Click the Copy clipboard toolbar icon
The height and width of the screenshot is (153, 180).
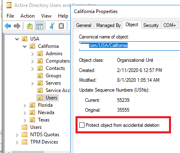point(61,26)
